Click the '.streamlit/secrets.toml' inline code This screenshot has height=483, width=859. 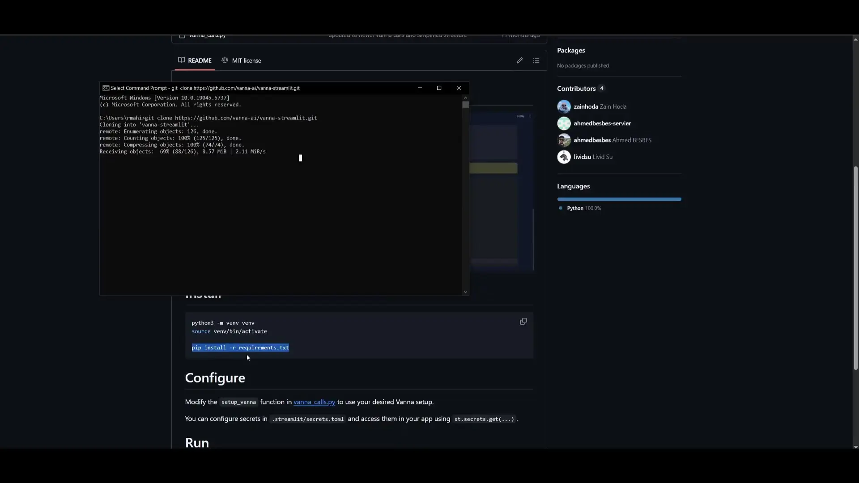coord(308,419)
